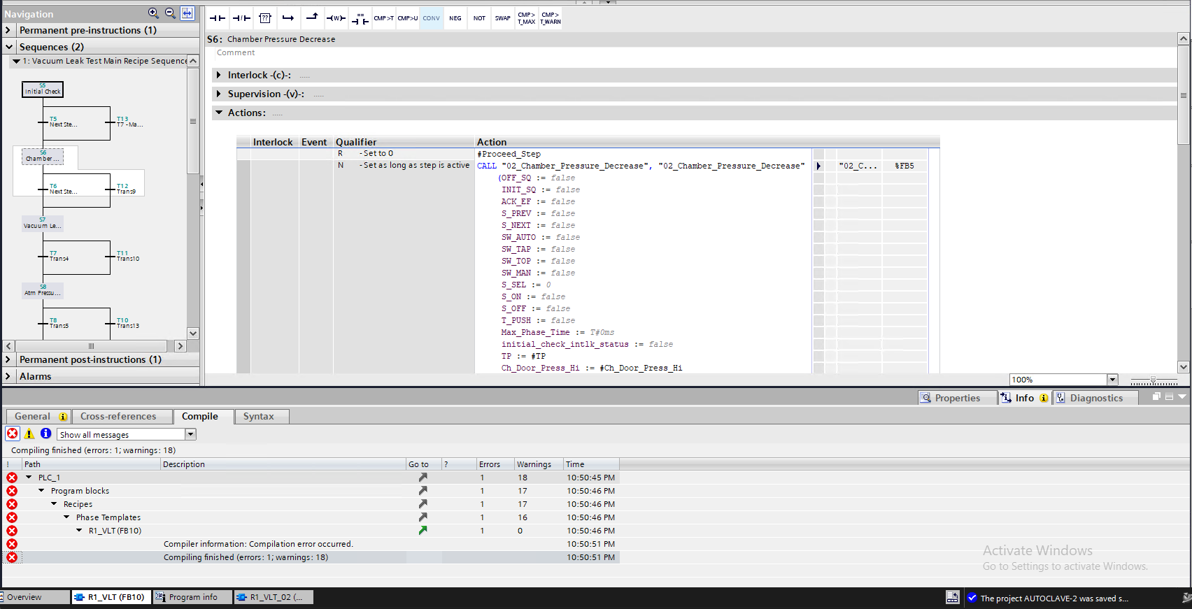Insert a normally open contact

point(218,18)
